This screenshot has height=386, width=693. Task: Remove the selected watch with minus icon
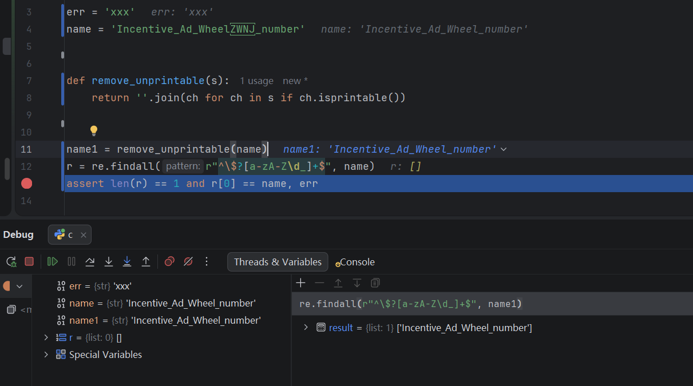[x=319, y=282]
